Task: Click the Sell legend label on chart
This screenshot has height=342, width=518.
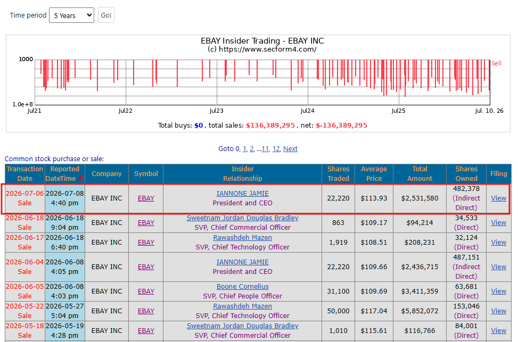Action: pos(496,63)
